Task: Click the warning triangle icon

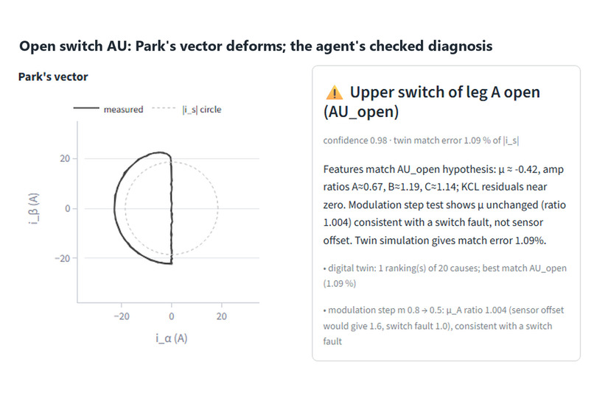Action: coord(334,93)
